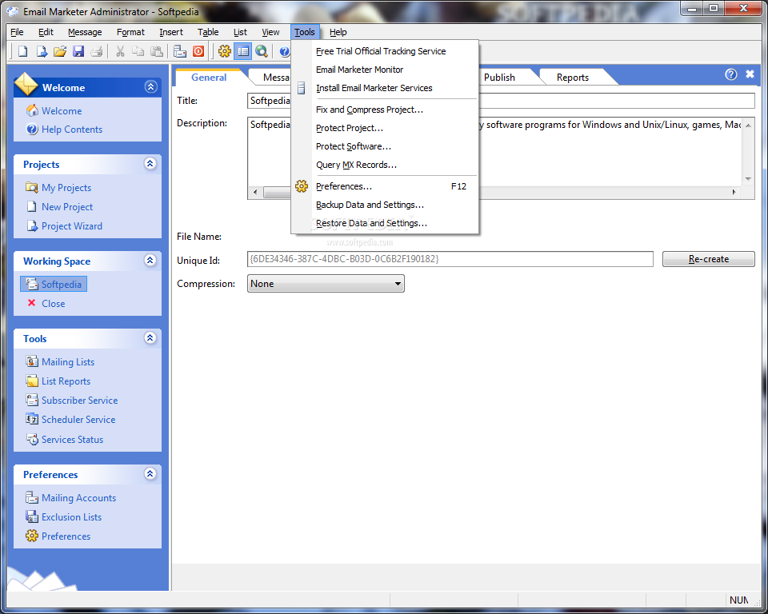This screenshot has width=768, height=614.
Task: Click the globe magnifier preview toolbar icon
Action: (262, 51)
